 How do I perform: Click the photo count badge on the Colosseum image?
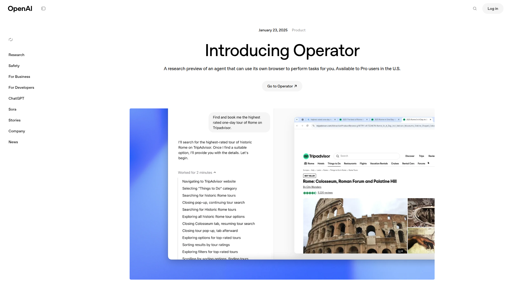click(400, 251)
